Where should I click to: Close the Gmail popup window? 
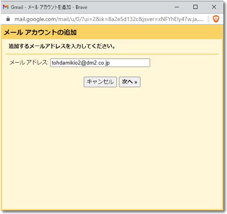tap(214, 7)
